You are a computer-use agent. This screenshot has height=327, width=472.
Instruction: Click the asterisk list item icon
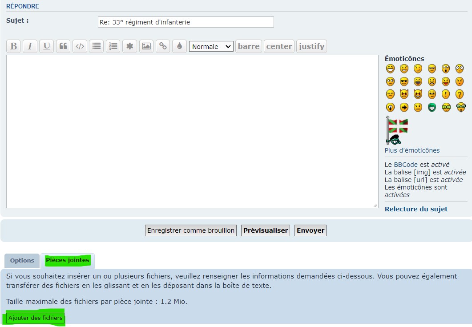click(x=129, y=46)
